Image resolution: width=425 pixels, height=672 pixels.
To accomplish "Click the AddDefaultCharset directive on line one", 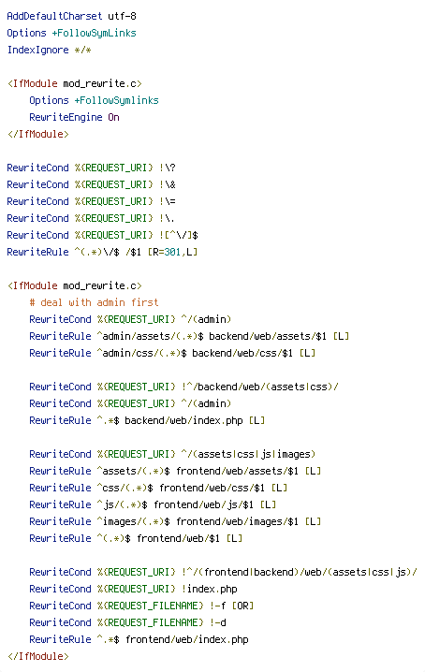I will coord(54,16).
